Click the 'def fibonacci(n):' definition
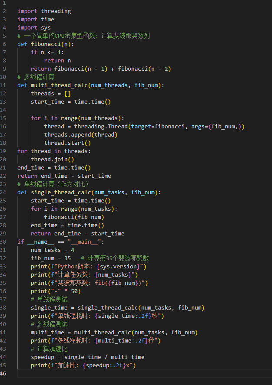272x385 pixels. coord(46,44)
